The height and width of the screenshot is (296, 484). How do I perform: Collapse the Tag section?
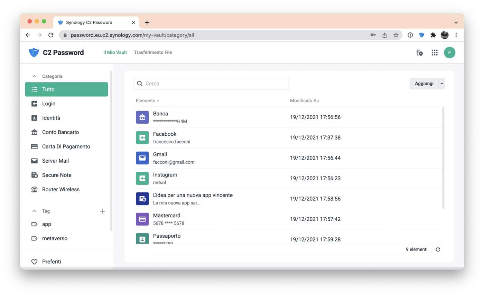[34, 211]
